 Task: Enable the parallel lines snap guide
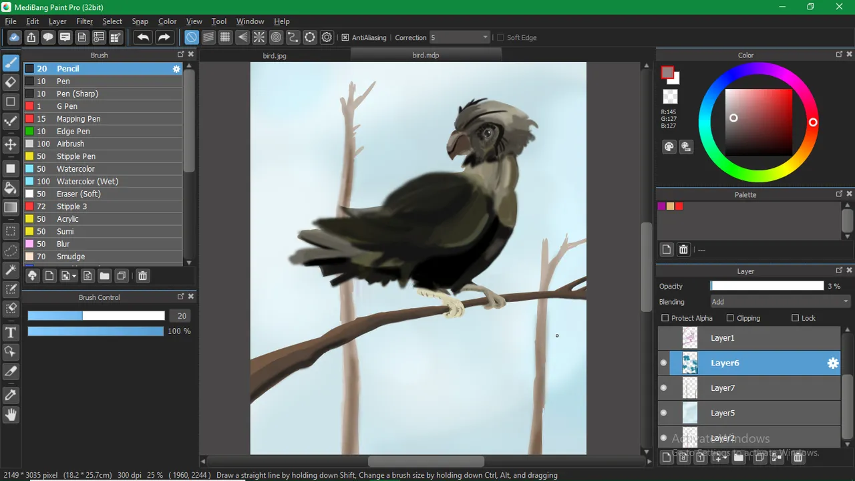tap(208, 37)
